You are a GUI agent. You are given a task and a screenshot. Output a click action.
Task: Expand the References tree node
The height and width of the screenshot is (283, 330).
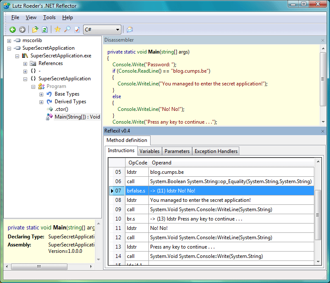(25, 64)
